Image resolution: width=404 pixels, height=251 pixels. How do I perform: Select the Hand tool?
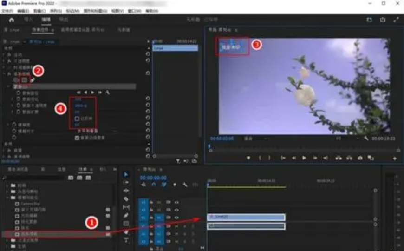[126, 232]
